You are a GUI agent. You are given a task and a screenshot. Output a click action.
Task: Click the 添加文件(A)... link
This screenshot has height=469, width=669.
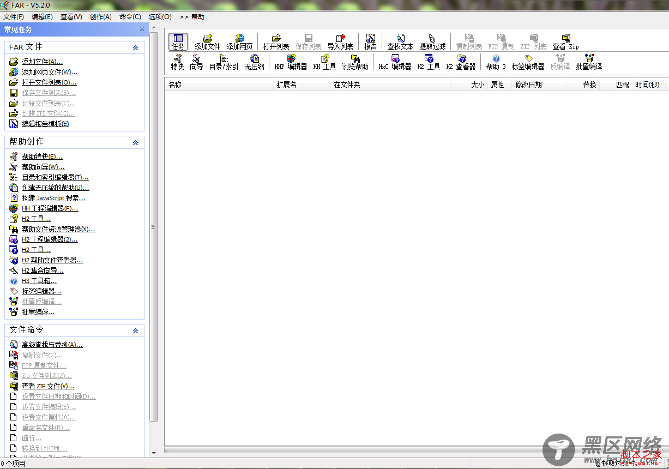click(x=43, y=62)
